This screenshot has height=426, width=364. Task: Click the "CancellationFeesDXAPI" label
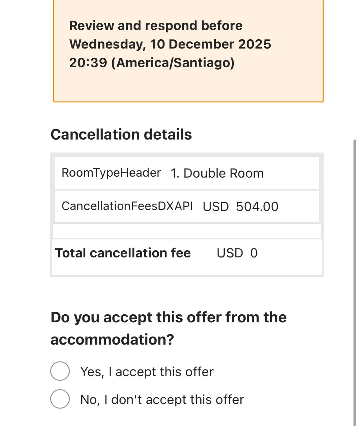click(x=127, y=206)
